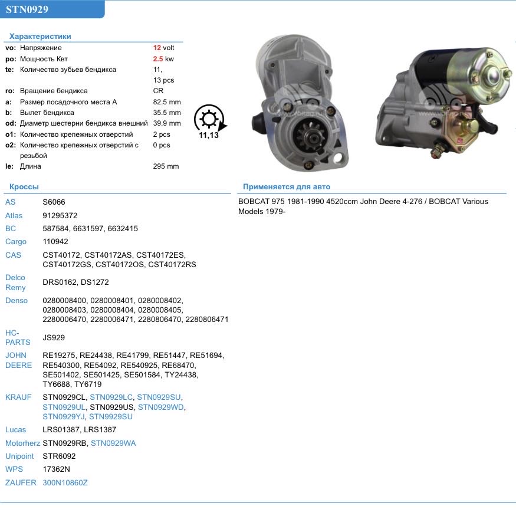This screenshot has height=516, width=516.
Task: Open the STN0929YJ part link
Action: pyautogui.click(x=64, y=416)
